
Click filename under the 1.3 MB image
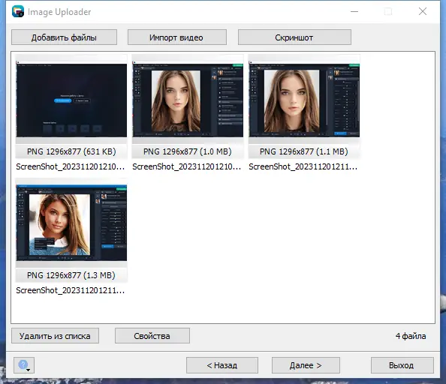pyautogui.click(x=71, y=290)
